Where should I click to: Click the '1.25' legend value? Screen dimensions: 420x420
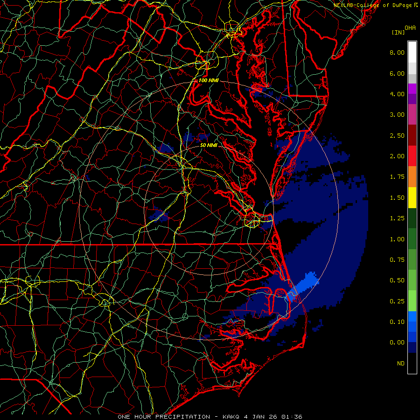tap(397, 218)
